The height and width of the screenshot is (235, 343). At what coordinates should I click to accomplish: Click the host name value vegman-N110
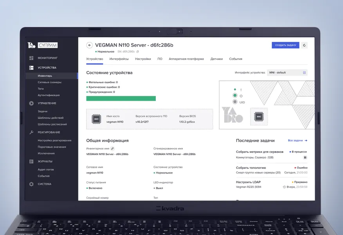click(x=115, y=122)
